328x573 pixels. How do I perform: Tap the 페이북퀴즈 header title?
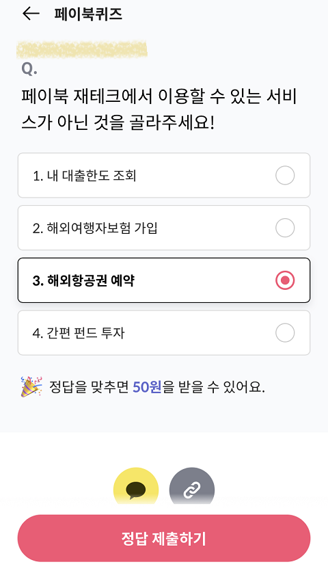88,14
